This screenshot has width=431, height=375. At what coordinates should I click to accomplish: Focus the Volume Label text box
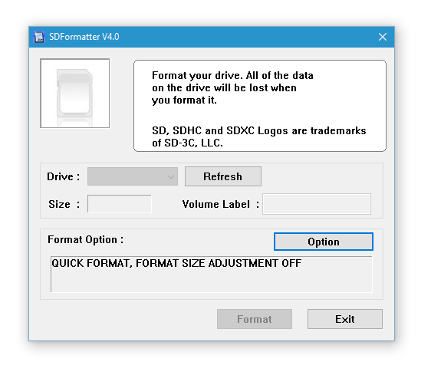tap(317, 204)
